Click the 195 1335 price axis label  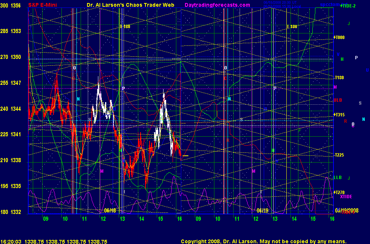[x=11, y=186]
